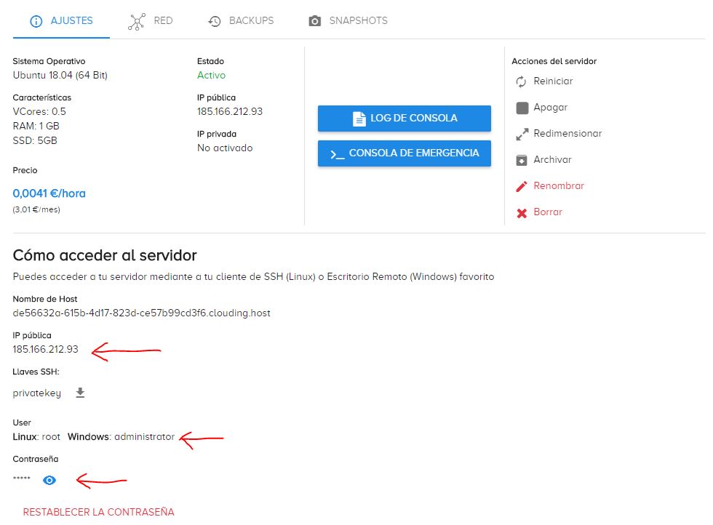The width and height of the screenshot is (713, 525).
Task: Select Borrar server action
Action: (548, 212)
